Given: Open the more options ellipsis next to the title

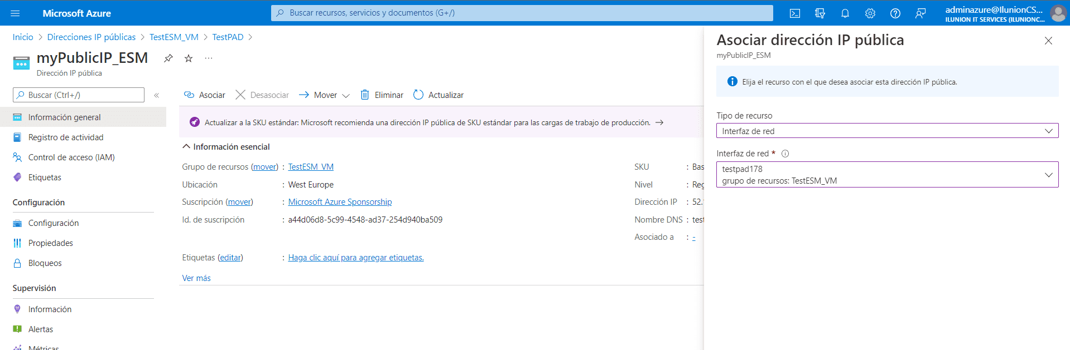Looking at the screenshot, I should tap(209, 58).
